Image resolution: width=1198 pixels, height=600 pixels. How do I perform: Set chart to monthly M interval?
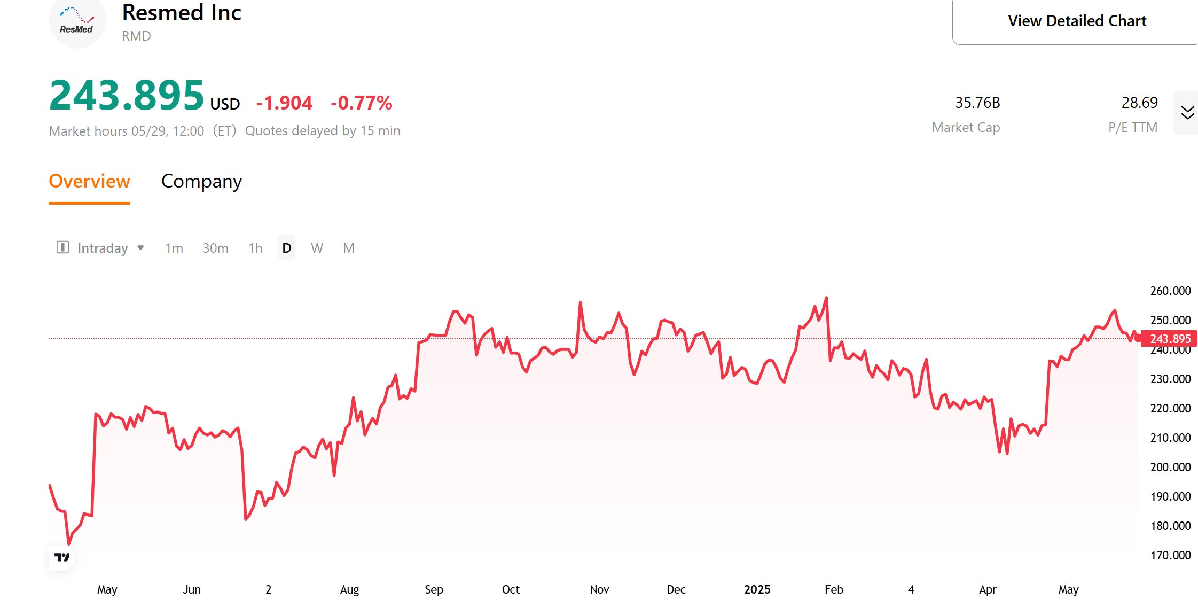(349, 248)
